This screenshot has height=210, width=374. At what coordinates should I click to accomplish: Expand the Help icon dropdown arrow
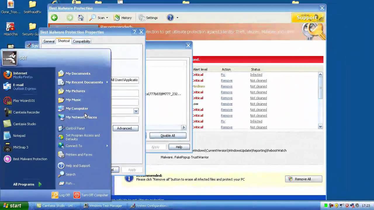click(177, 18)
